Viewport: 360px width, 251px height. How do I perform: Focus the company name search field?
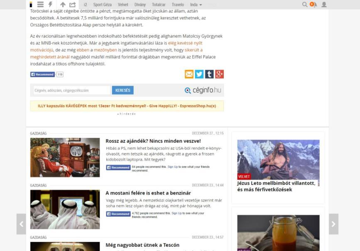(72, 90)
